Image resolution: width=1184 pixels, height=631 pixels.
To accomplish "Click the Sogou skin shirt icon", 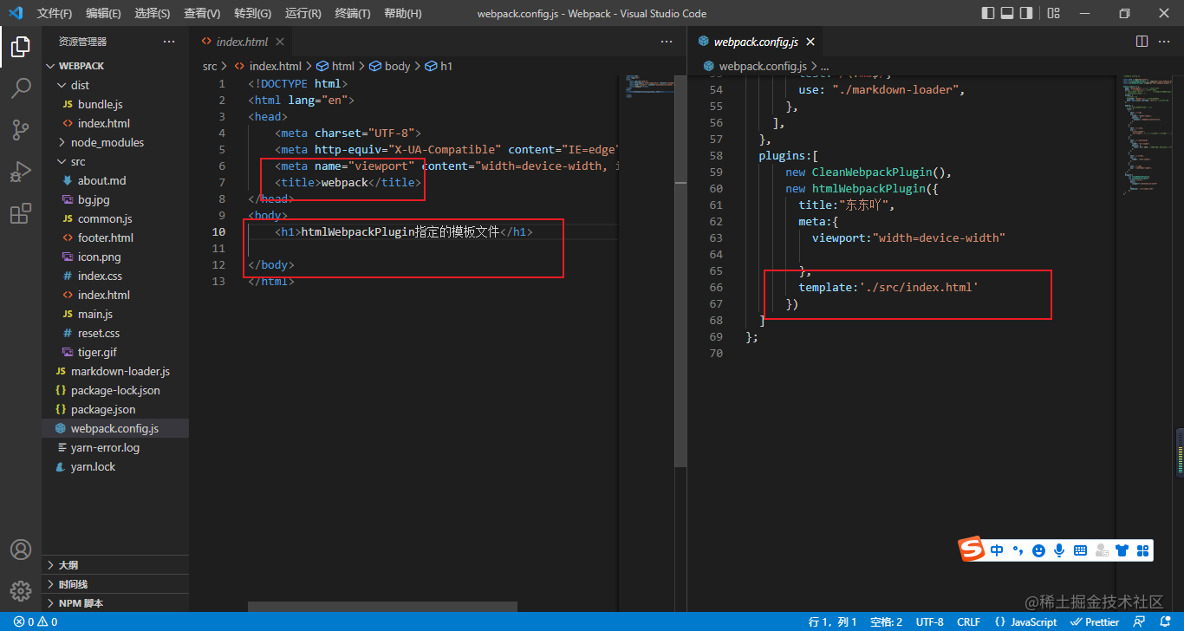I will coord(1122,550).
